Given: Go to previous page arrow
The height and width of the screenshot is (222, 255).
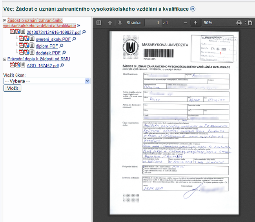Looking at the screenshot, I should click(x=110, y=23).
